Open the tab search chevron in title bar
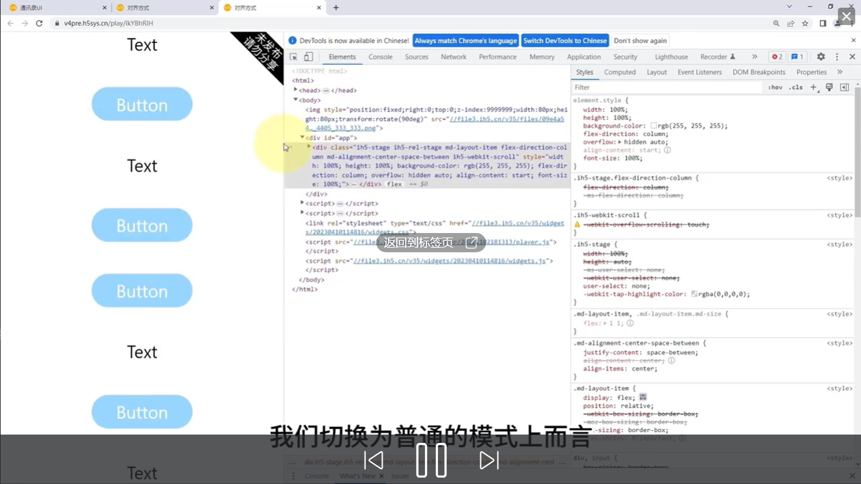The width and height of the screenshot is (861, 484). (x=790, y=7)
